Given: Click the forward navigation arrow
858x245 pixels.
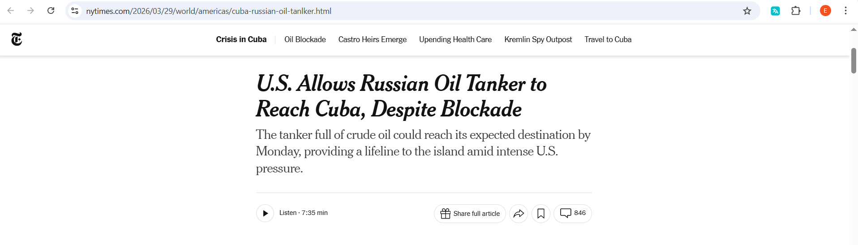Looking at the screenshot, I should (x=30, y=11).
